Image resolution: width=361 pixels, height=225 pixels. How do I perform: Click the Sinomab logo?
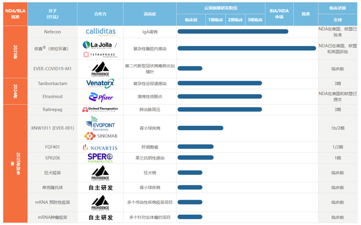100,136
